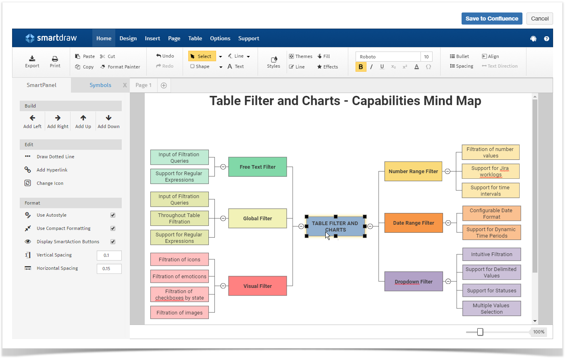The image size is (568, 360).
Task: Activate the Format Painter
Action: point(120,67)
